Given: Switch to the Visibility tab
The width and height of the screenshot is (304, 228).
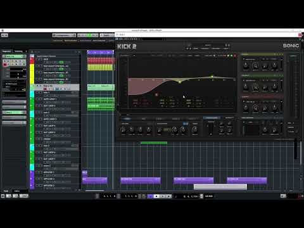Looking at the screenshot, I should pyautogui.click(x=18, y=51).
